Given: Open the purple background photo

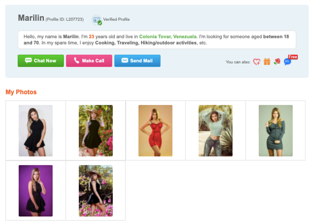Looking at the screenshot, I should coord(36,191).
